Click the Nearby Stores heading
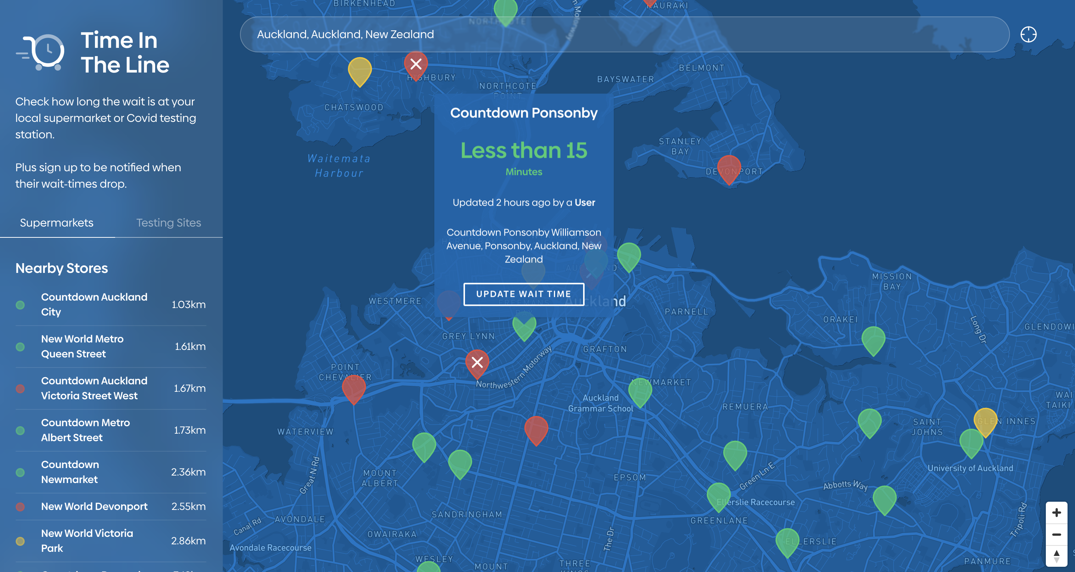The height and width of the screenshot is (572, 1075). tap(62, 268)
